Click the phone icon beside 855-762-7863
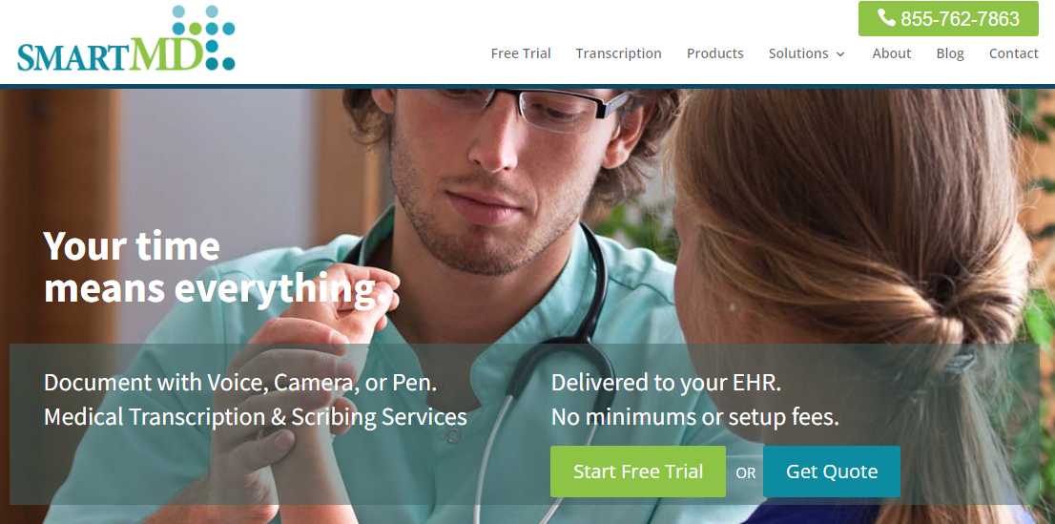1055x524 pixels. tap(886, 18)
